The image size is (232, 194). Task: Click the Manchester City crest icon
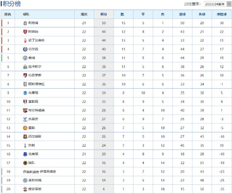pyautogui.click(x=25, y=58)
